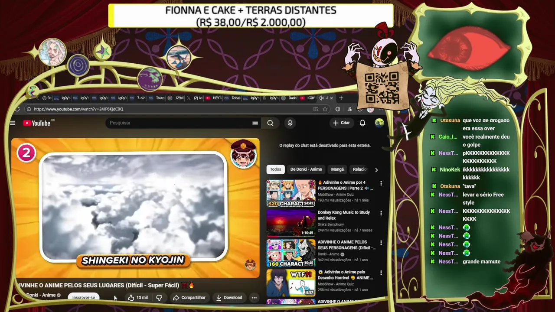The width and height of the screenshot is (555, 312).
Task: Like the video showing 13 mil
Action: [x=138, y=298]
